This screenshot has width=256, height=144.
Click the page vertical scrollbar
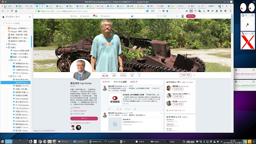tap(232, 24)
